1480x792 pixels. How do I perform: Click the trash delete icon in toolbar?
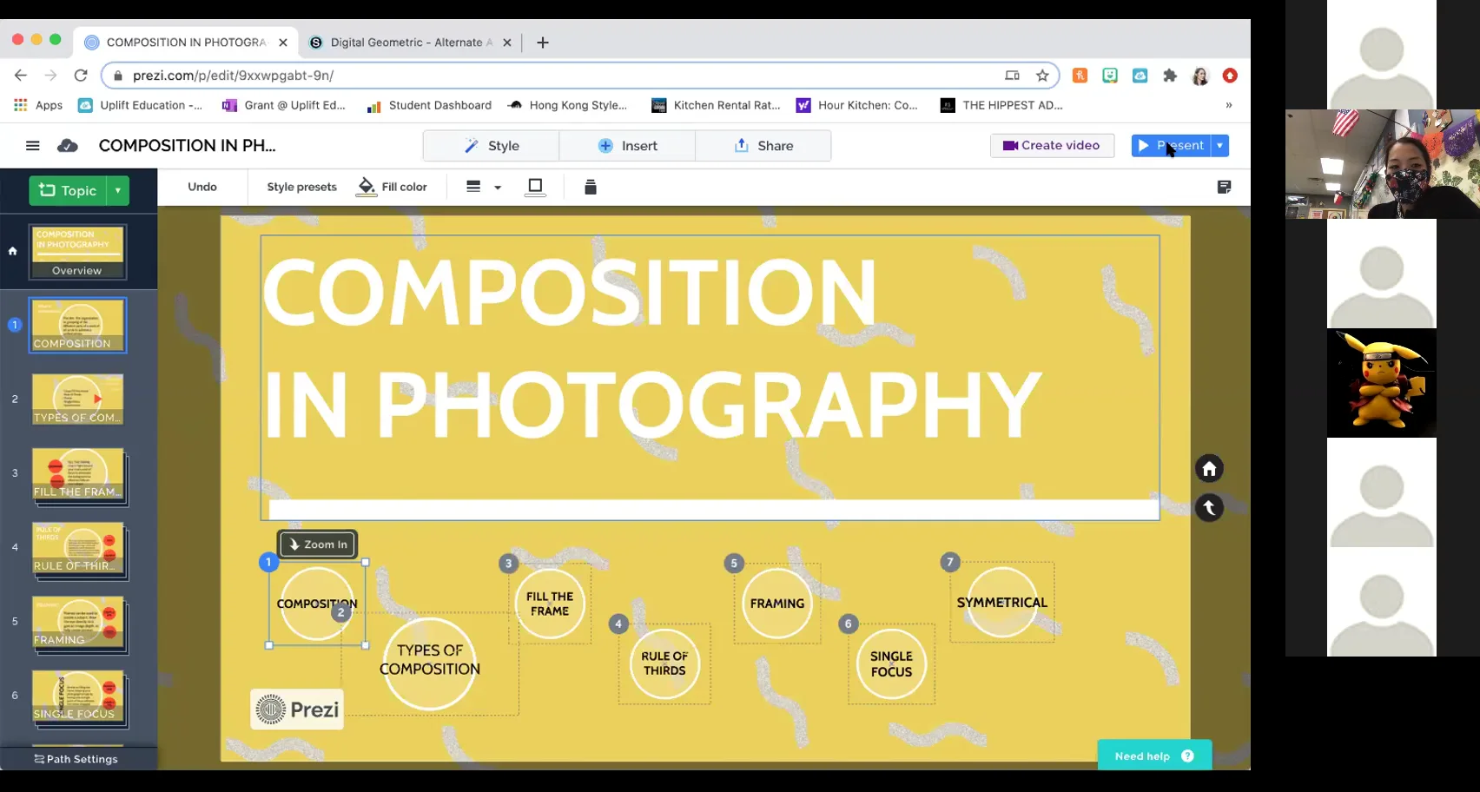pyautogui.click(x=591, y=187)
